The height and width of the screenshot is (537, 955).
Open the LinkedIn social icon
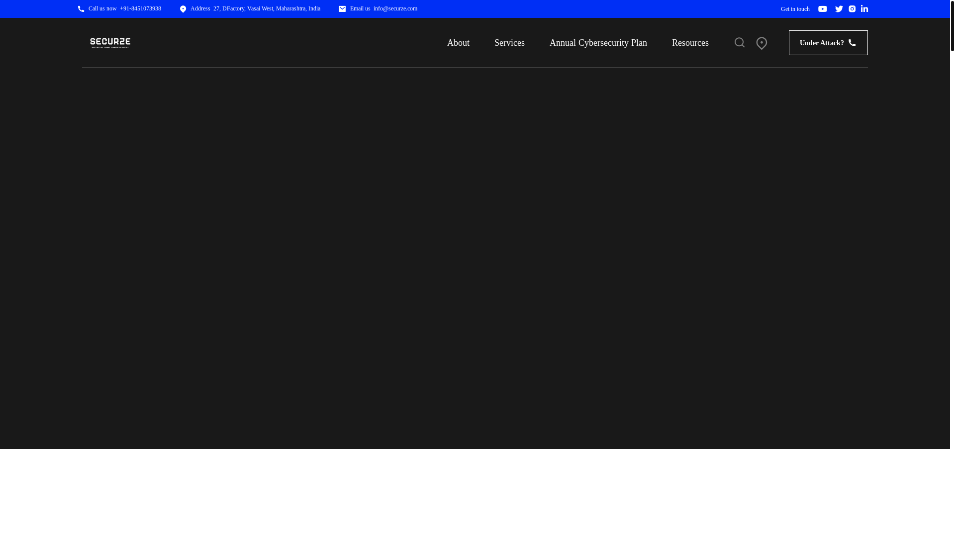tap(864, 9)
